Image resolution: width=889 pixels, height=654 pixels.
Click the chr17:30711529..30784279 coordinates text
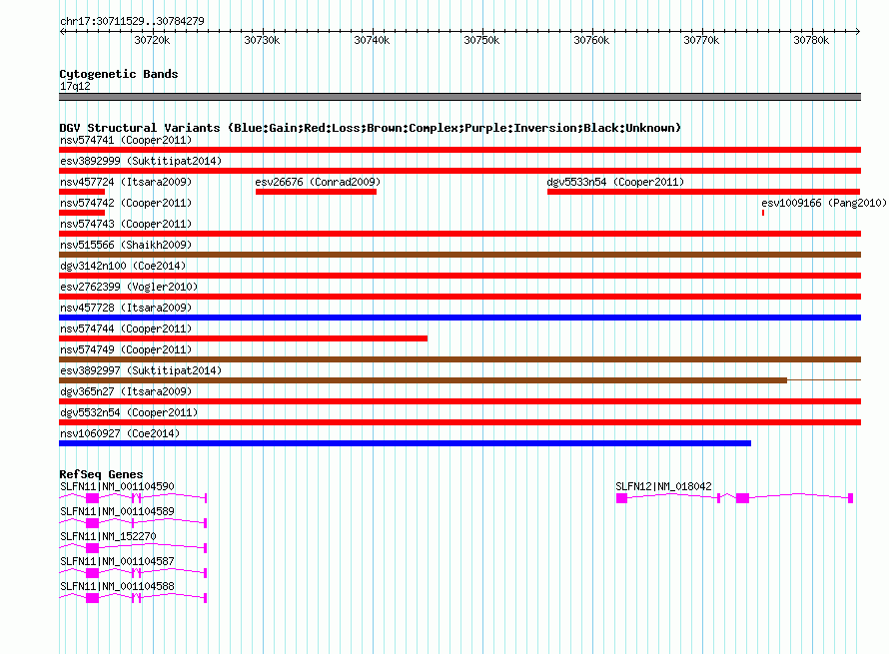pyautogui.click(x=132, y=21)
